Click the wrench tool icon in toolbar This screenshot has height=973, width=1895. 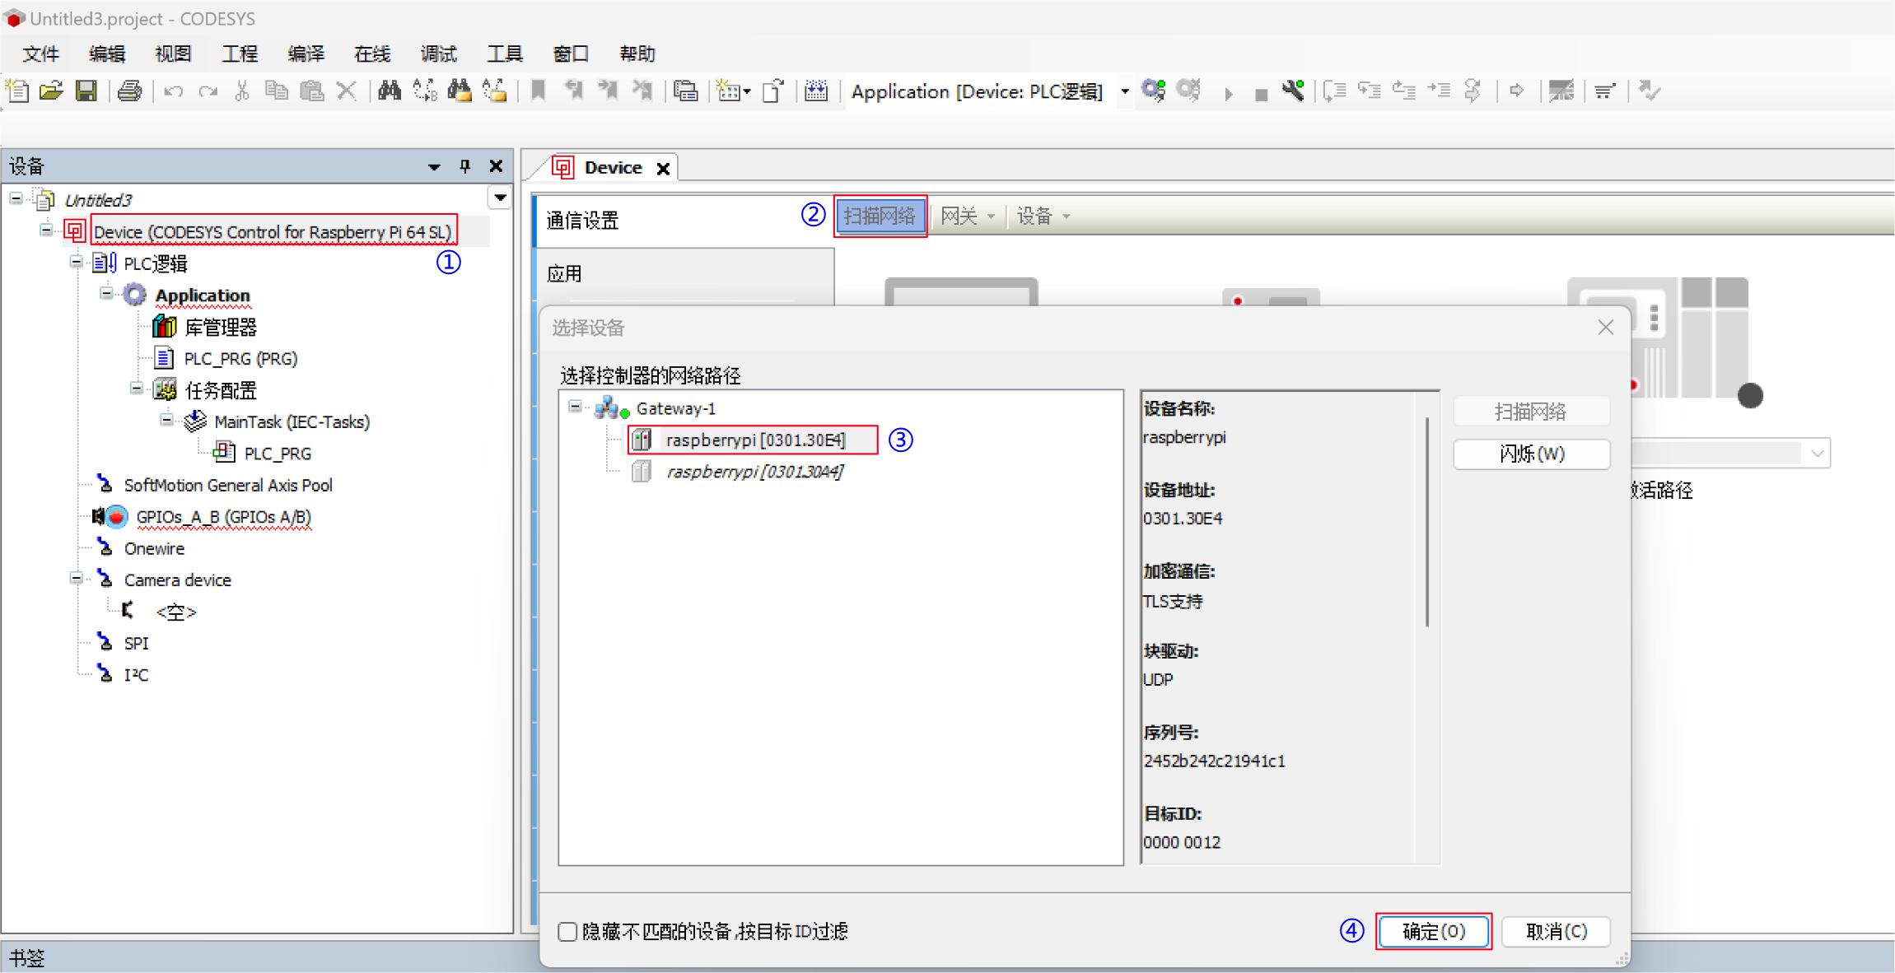tap(1293, 91)
